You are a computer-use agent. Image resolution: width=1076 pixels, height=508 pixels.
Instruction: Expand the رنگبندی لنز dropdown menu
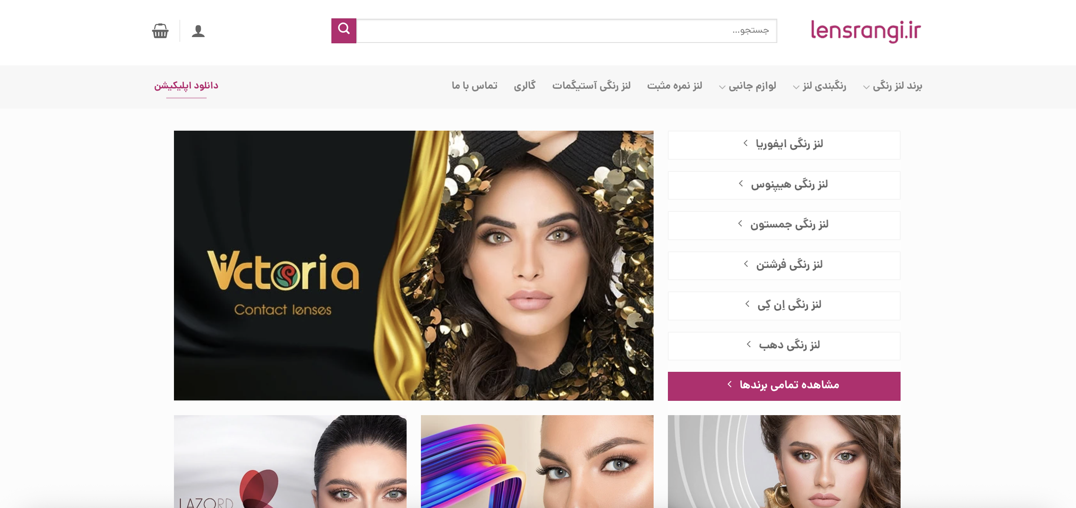click(819, 86)
